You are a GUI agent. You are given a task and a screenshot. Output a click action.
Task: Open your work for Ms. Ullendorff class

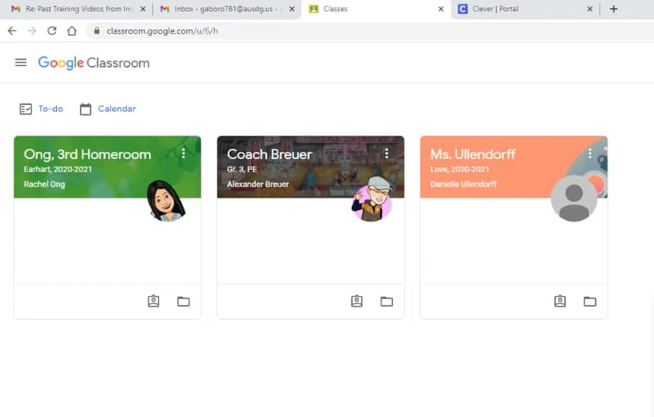[560, 301]
